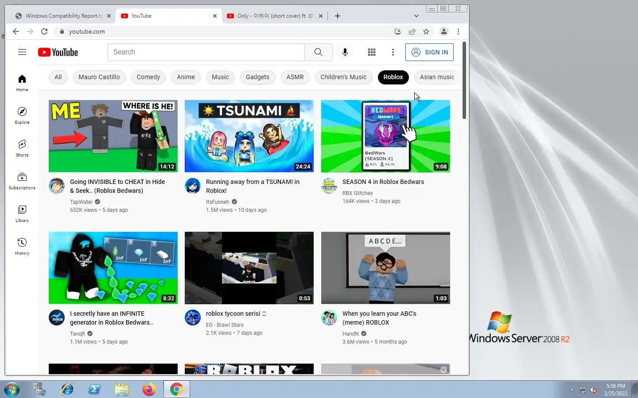Open When you learn your ABC's title
Image resolution: width=638 pixels, height=398 pixels.
[379, 318]
